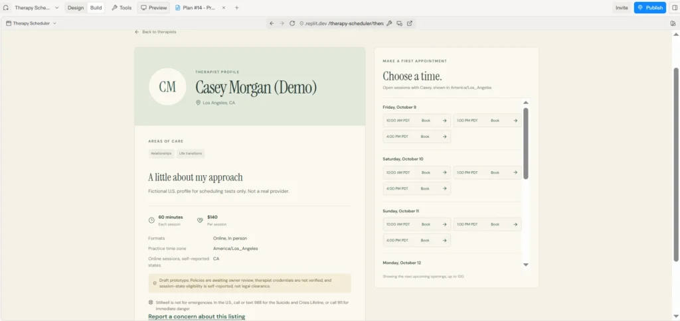This screenshot has height=321, width=680.
Task: Book Friday October 9 10:00 AM slot
Action: coord(417,121)
